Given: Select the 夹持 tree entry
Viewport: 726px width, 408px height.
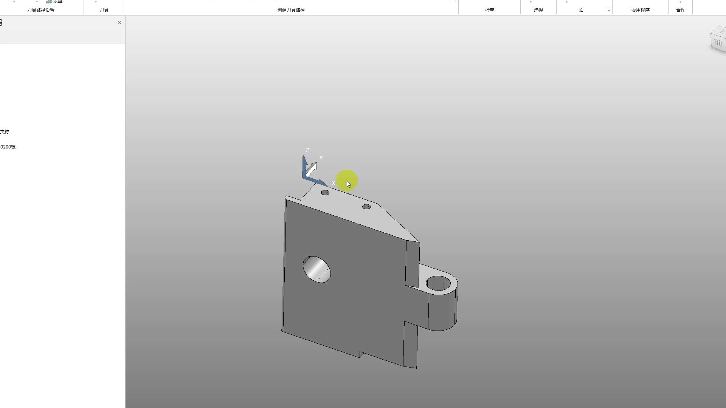Looking at the screenshot, I should click(5, 132).
